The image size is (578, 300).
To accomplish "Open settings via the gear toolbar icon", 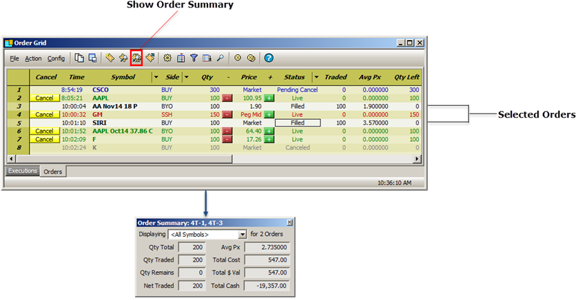I will tap(167, 58).
